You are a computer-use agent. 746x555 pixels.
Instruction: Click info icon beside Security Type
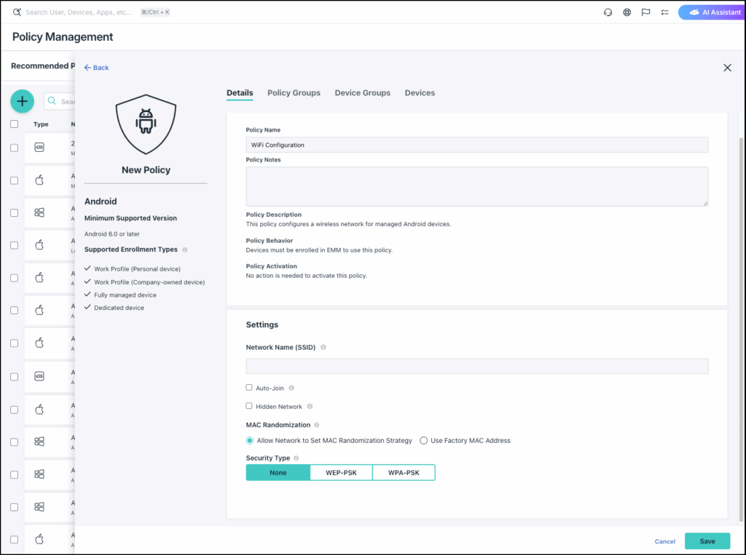pos(296,458)
